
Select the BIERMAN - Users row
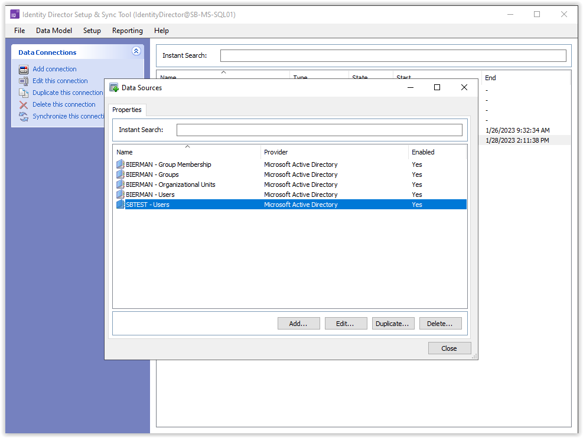[x=290, y=194]
